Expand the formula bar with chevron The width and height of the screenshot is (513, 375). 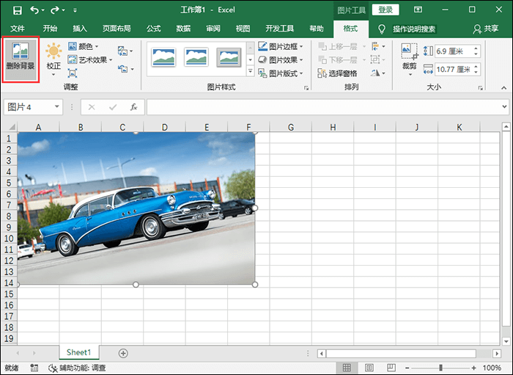[504, 106]
